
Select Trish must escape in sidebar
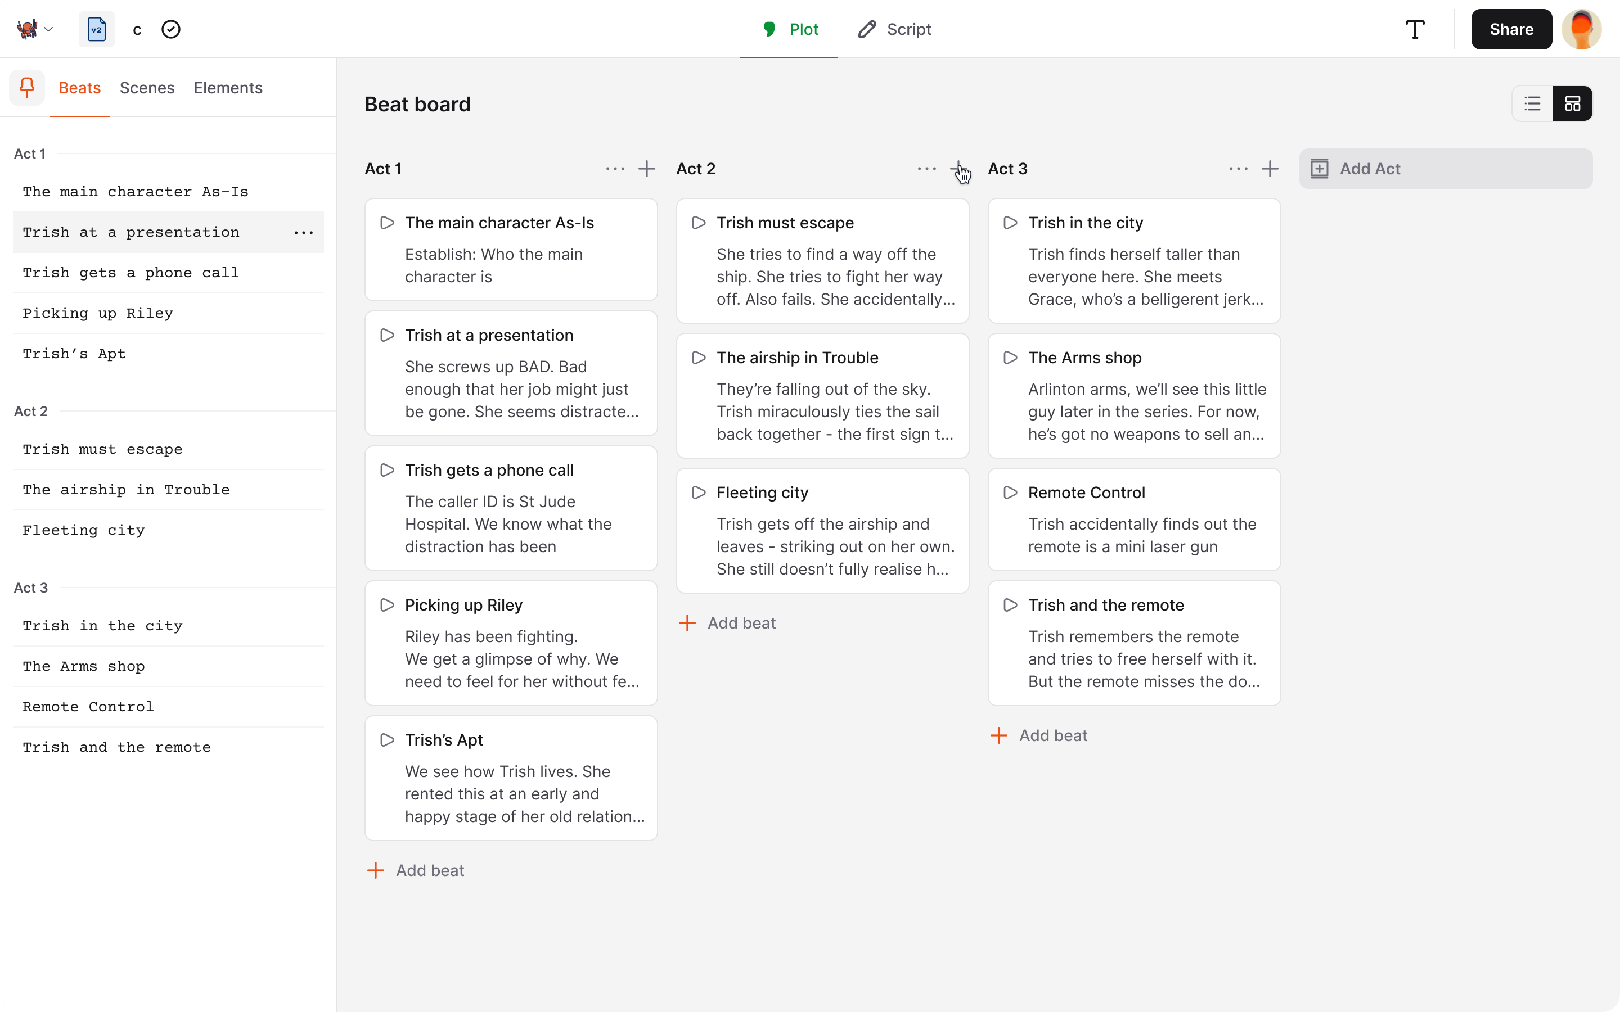pyautogui.click(x=169, y=450)
